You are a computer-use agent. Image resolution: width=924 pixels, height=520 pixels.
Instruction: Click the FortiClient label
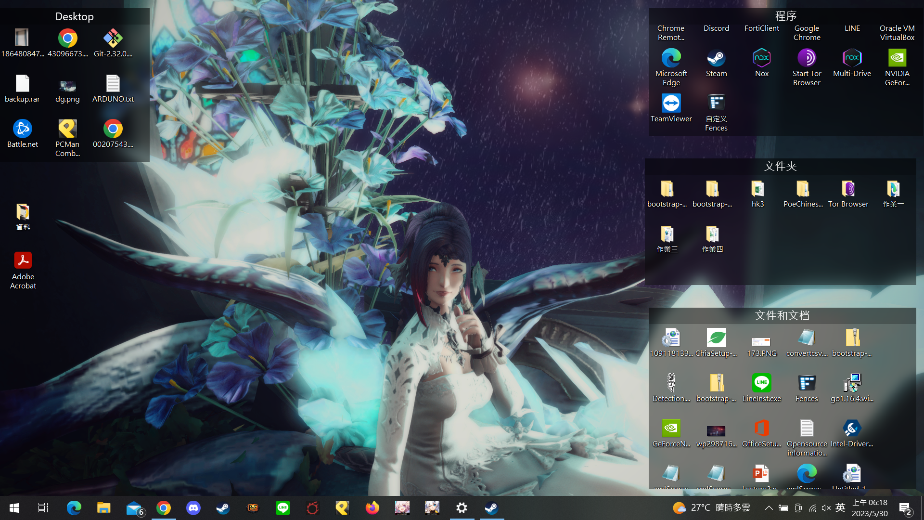(761, 28)
